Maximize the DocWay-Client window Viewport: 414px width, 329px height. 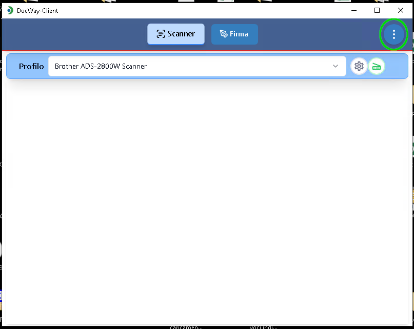point(377,10)
